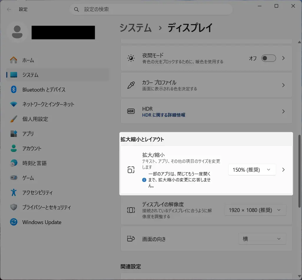
Task: Select ホーム in the sidebar
Action: coord(28,60)
